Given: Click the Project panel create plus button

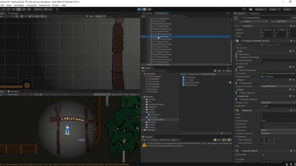Looking at the screenshot, I should pos(143,71).
